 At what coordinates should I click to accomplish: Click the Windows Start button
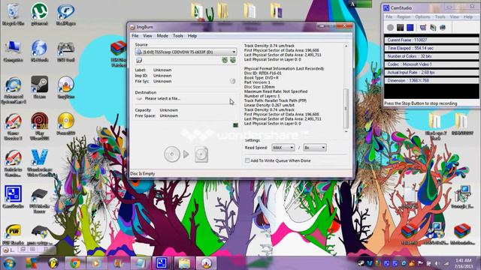click(9, 263)
